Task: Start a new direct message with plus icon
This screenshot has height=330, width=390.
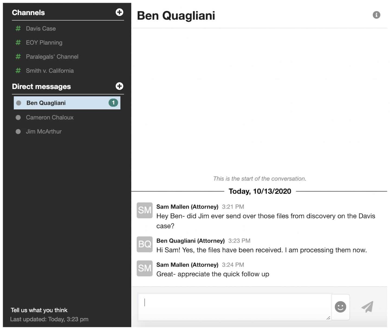Action: [119, 86]
